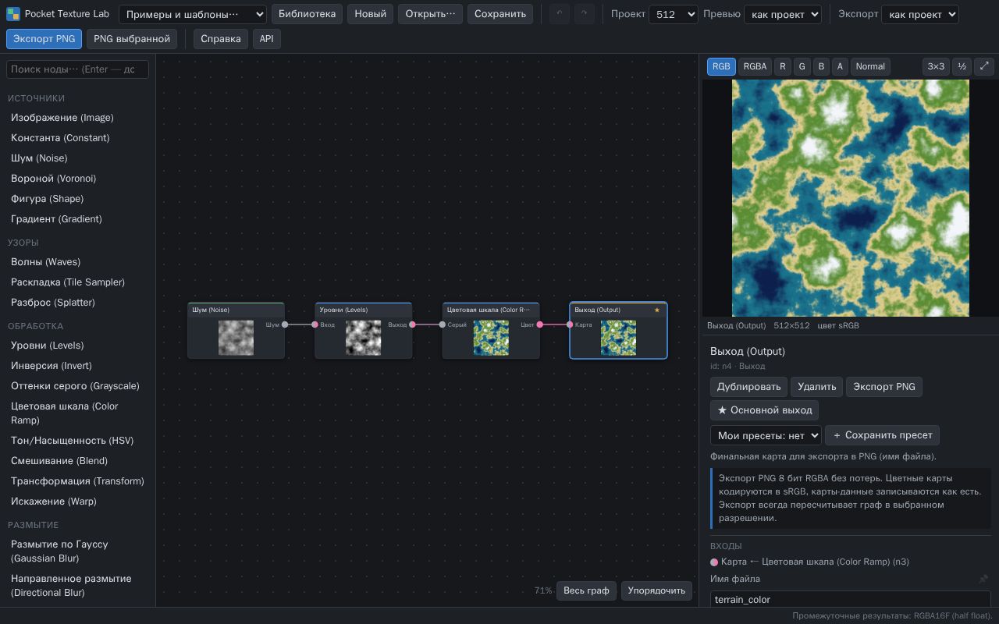Image resolution: width=999 pixels, height=624 pixels.
Task: Click the pin icon beside Имя файла
Action: pyautogui.click(x=983, y=579)
